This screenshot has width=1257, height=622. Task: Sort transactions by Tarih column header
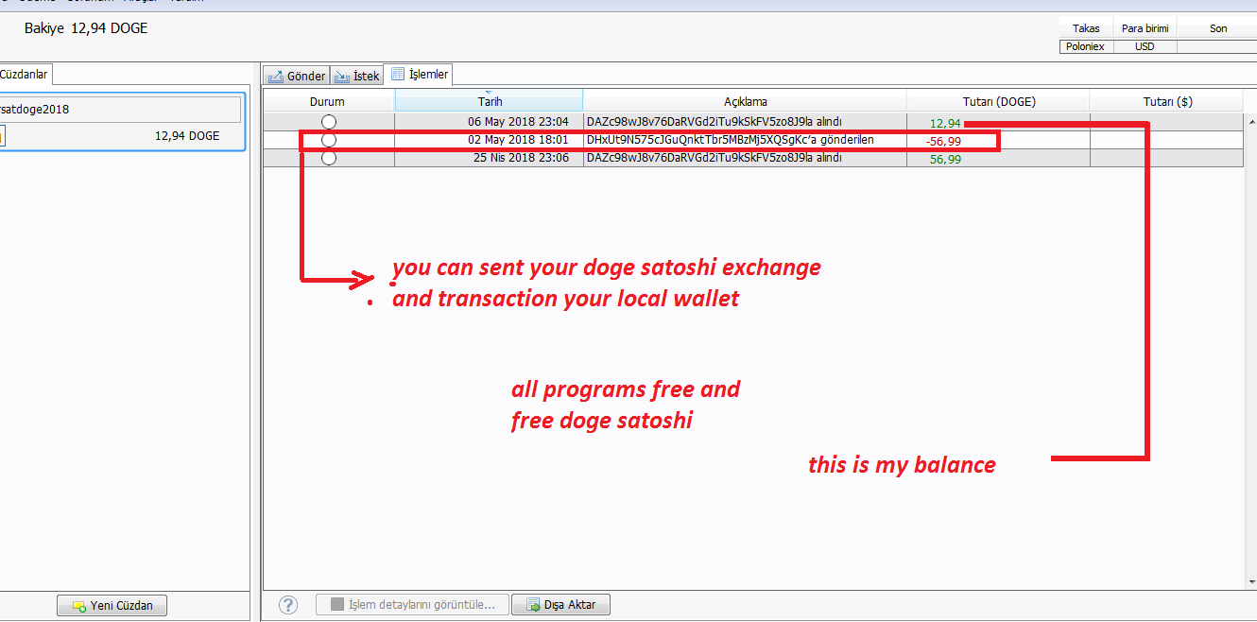[490, 101]
